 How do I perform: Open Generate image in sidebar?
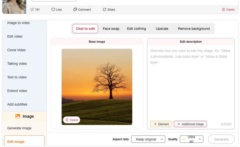pos(19,128)
